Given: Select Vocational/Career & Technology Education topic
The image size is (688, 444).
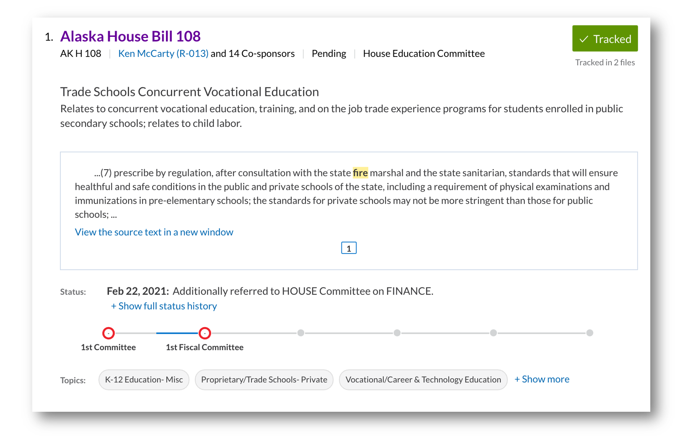Looking at the screenshot, I should 423,379.
